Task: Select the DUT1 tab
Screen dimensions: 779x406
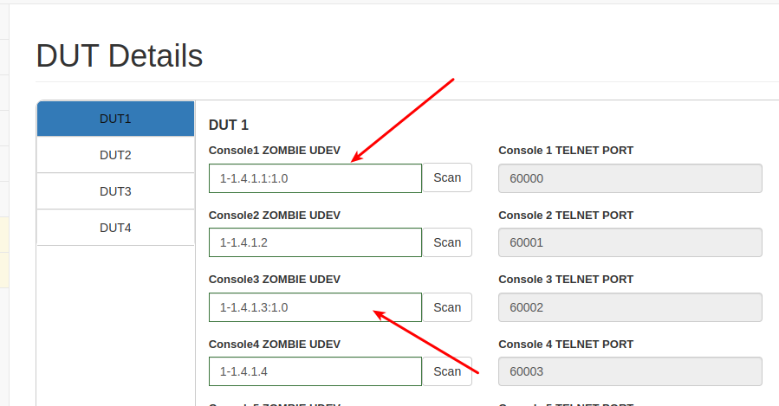Action: 115,119
